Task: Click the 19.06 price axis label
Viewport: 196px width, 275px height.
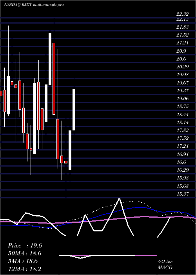Action: (x=182, y=98)
